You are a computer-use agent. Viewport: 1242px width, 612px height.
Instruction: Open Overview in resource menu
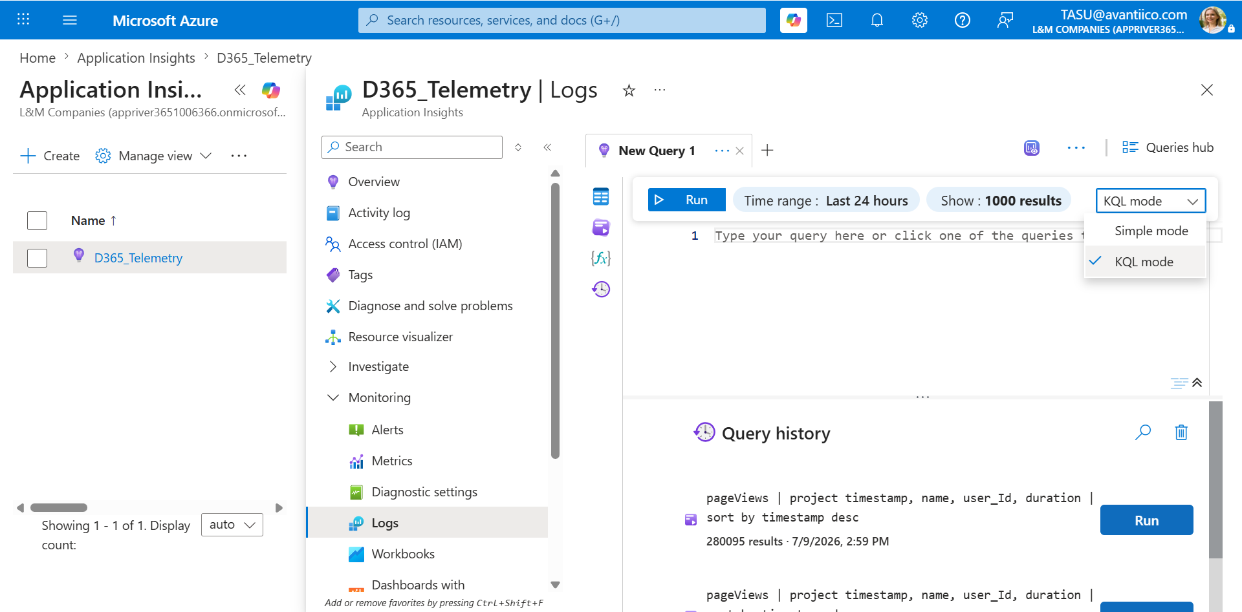click(373, 182)
